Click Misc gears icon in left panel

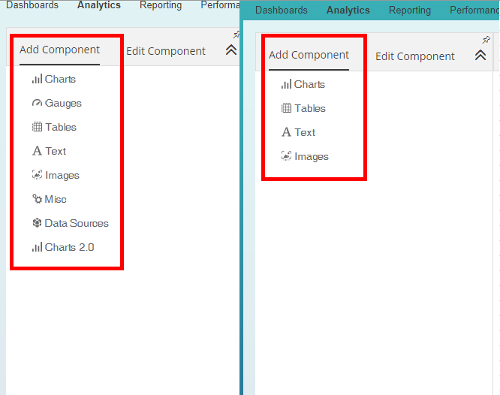pyautogui.click(x=37, y=199)
